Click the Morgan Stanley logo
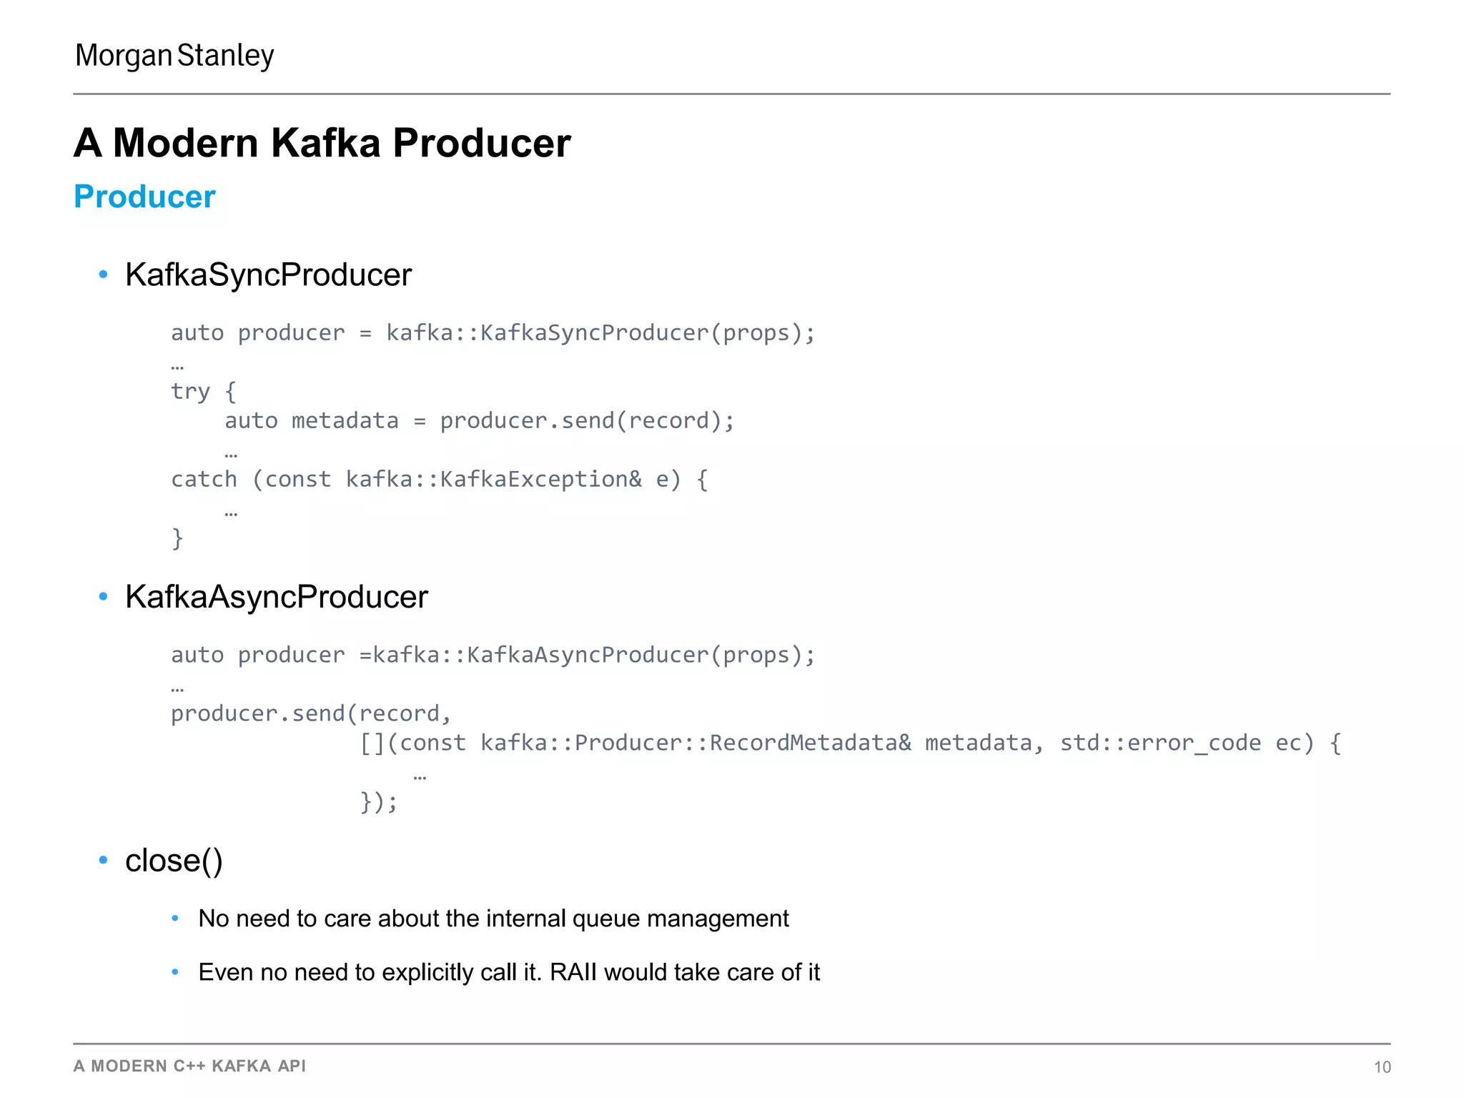The image size is (1464, 1098). pos(174,56)
